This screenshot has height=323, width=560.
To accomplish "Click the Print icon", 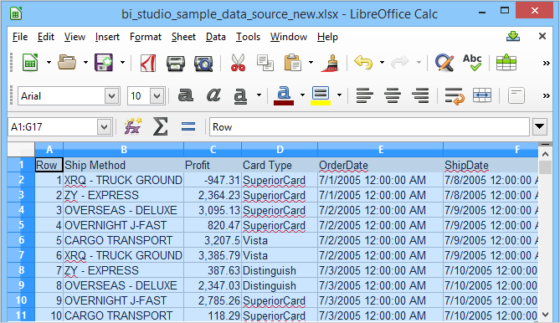I will coord(175,63).
